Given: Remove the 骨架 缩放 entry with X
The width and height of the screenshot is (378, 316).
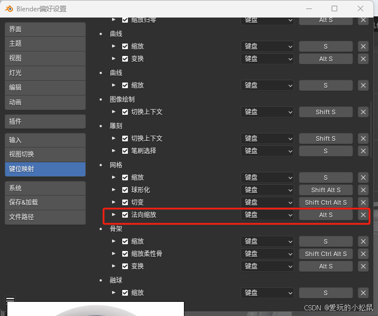Looking at the screenshot, I should 363,241.
